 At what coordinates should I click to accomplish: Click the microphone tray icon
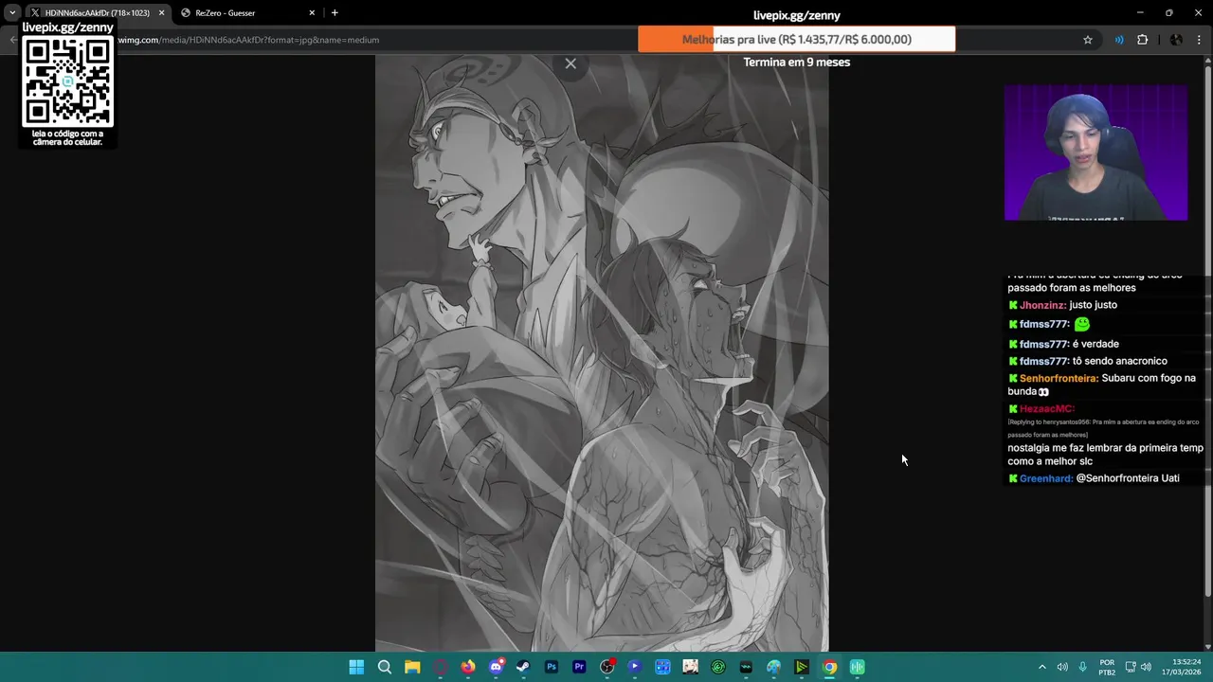pyautogui.click(x=1082, y=667)
